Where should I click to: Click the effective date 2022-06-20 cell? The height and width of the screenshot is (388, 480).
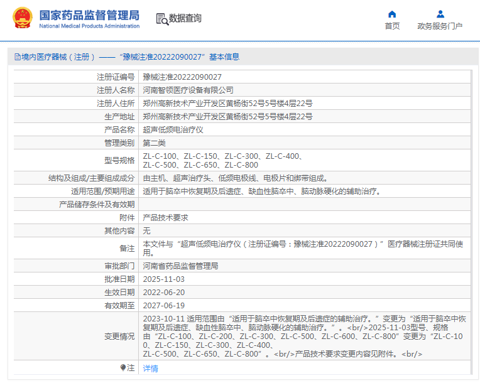(x=163, y=293)
